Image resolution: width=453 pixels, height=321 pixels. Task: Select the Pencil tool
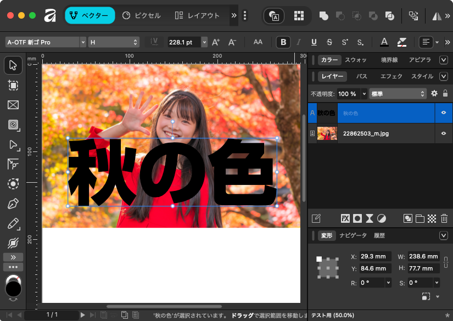13,224
